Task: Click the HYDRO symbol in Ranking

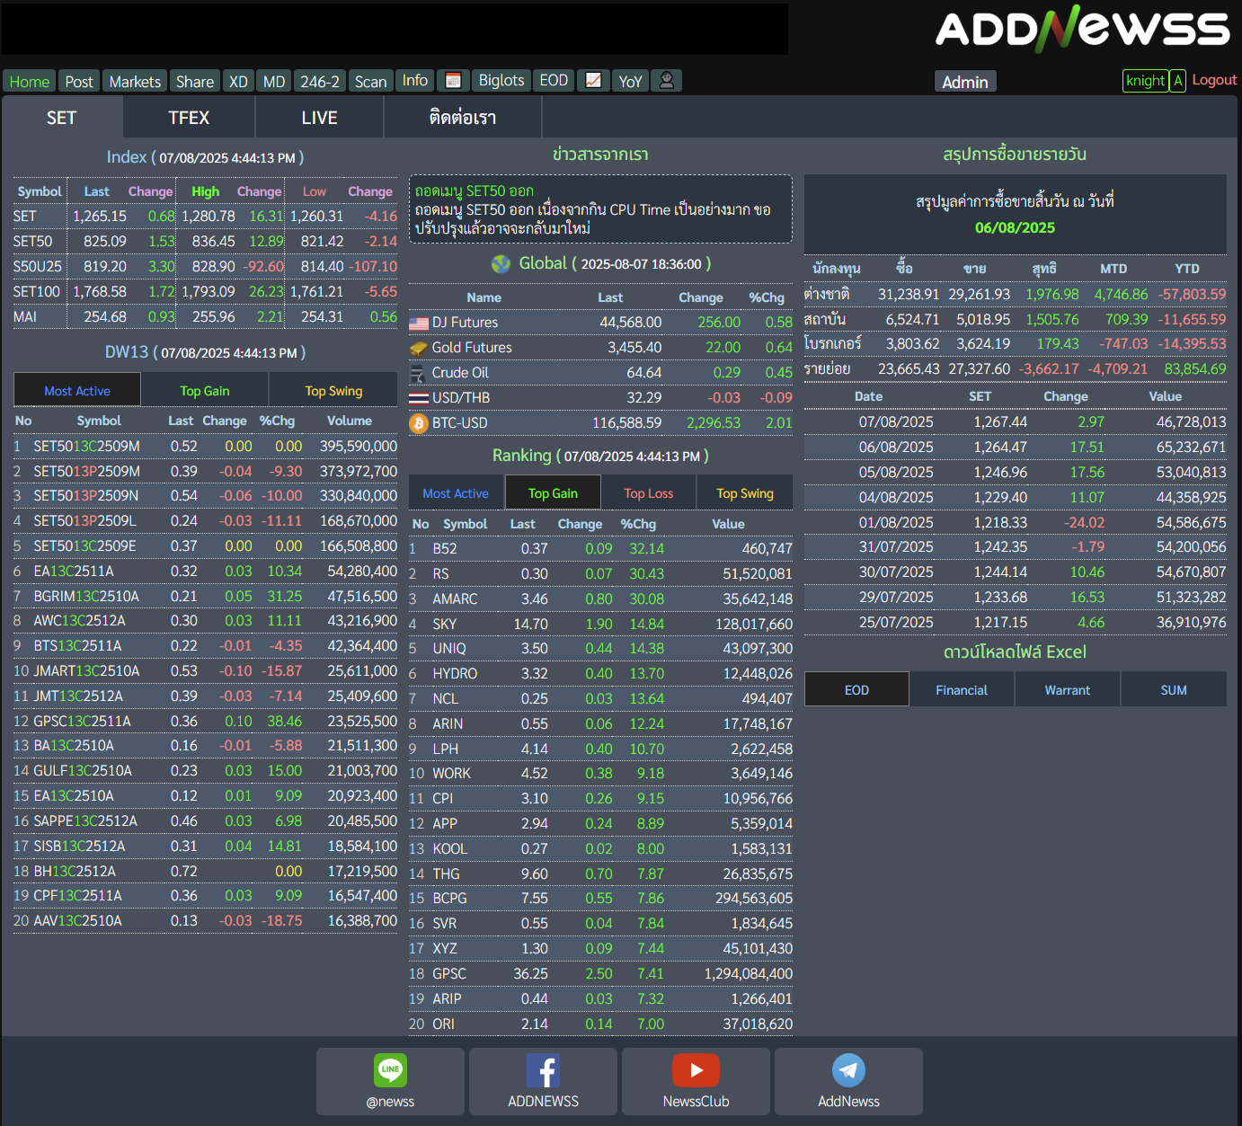Action: pyautogui.click(x=455, y=674)
